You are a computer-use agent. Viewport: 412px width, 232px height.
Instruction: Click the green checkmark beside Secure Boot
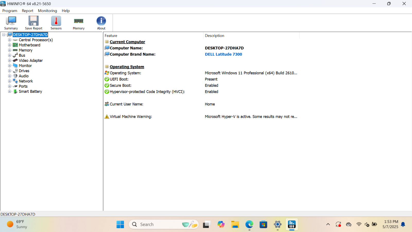pyautogui.click(x=107, y=85)
